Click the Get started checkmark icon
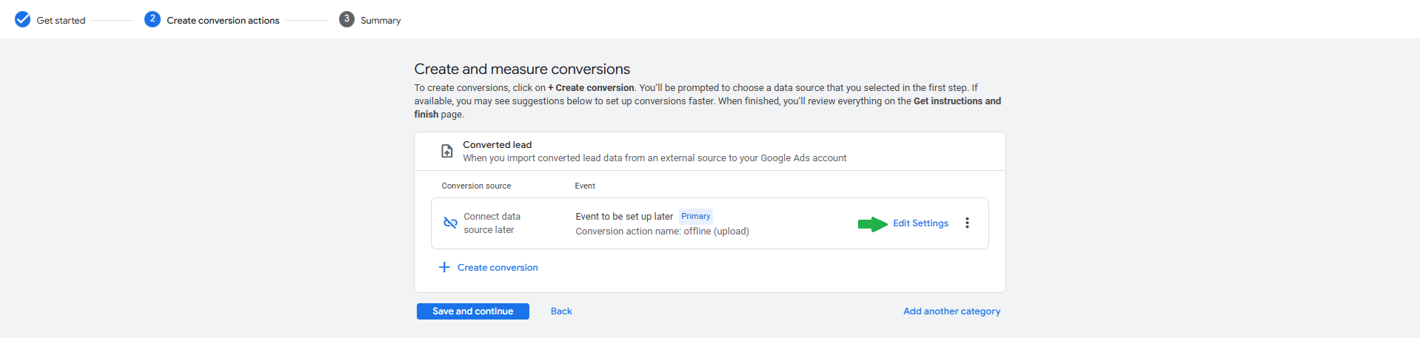The image size is (1420, 338). 22,20
